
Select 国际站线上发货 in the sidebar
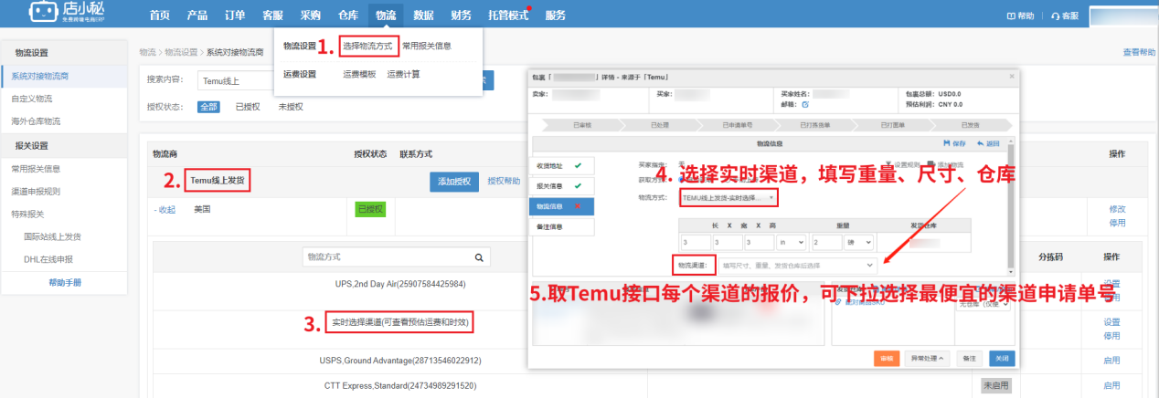[52, 236]
